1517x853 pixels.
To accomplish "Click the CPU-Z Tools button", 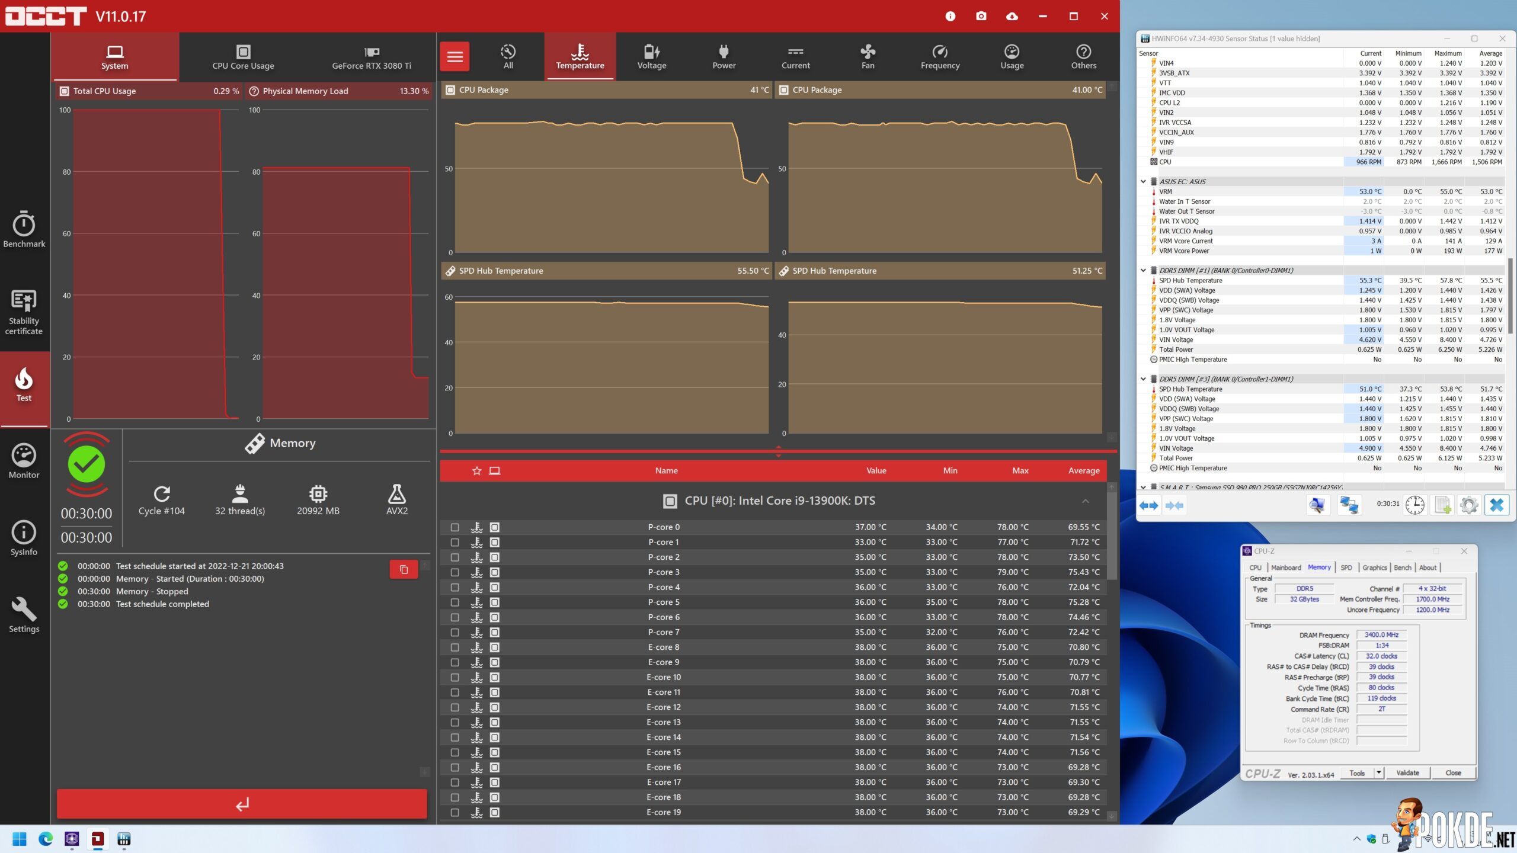I will coord(1357,772).
